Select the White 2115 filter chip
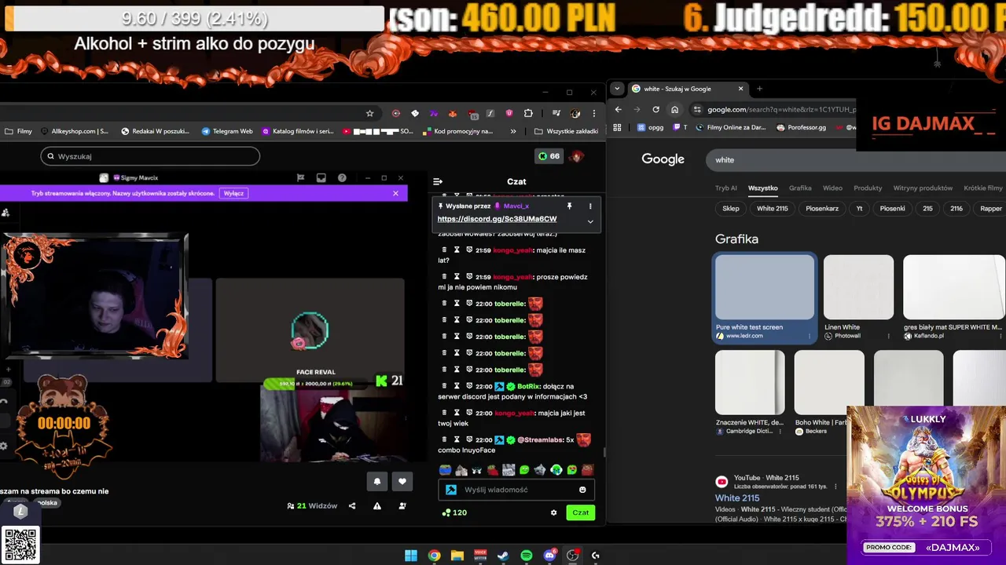This screenshot has width=1006, height=565. coord(772,209)
